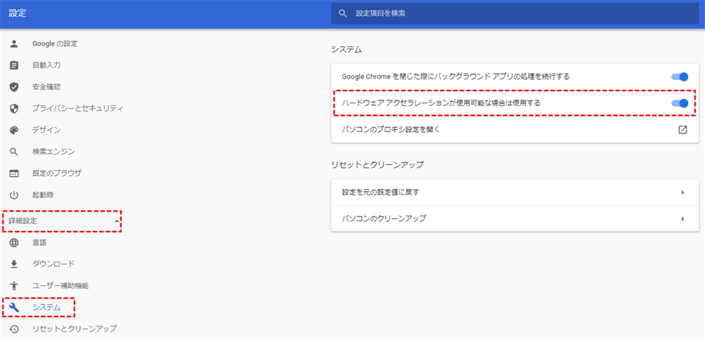
Task: Go to 起動時 settings
Action: [x=43, y=195]
